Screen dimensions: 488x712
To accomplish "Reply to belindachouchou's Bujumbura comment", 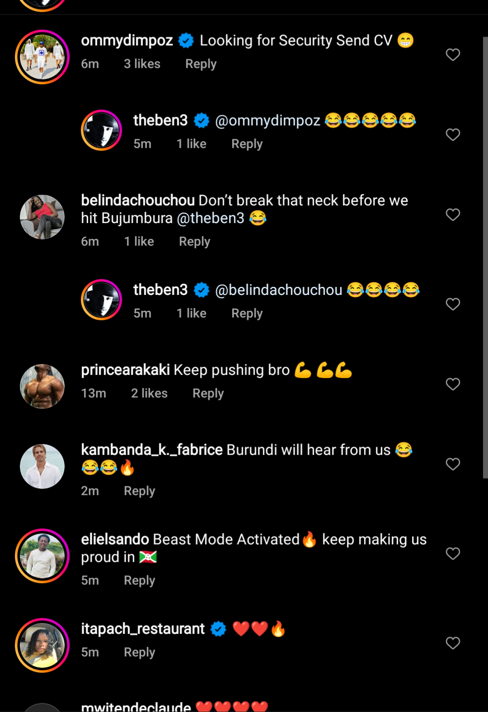I will click(x=194, y=242).
